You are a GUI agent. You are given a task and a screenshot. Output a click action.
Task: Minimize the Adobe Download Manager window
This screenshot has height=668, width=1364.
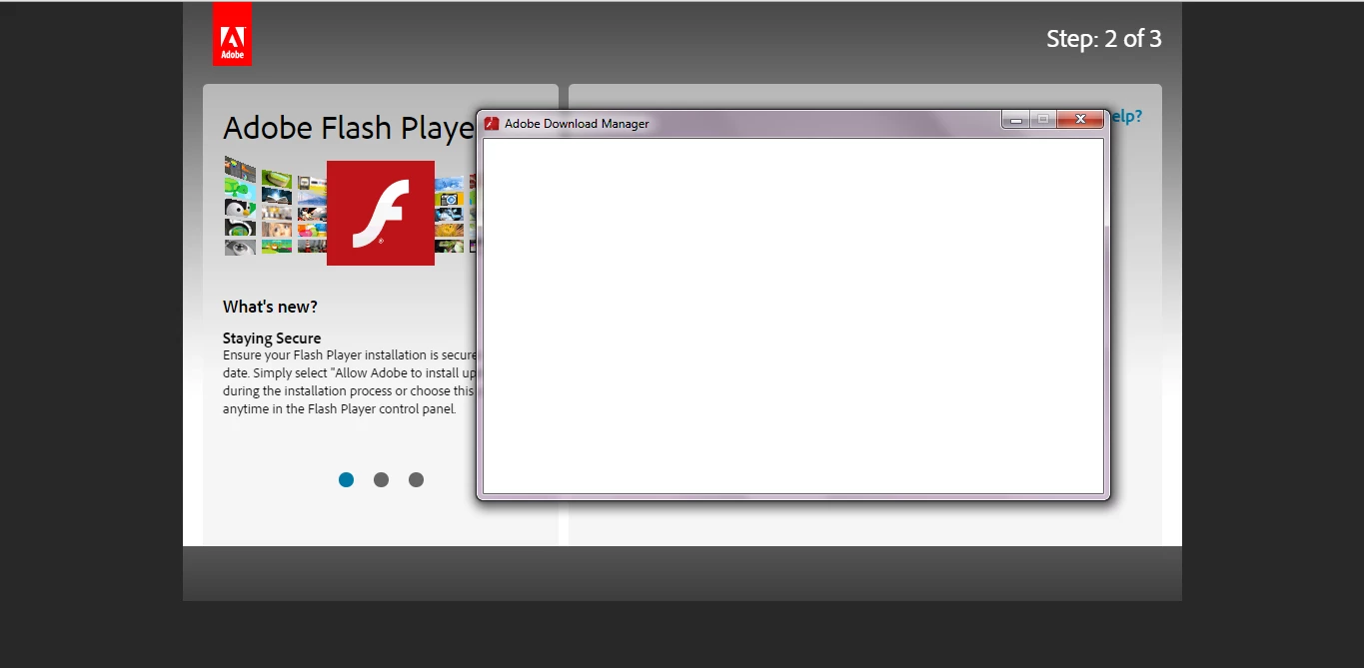point(1016,120)
